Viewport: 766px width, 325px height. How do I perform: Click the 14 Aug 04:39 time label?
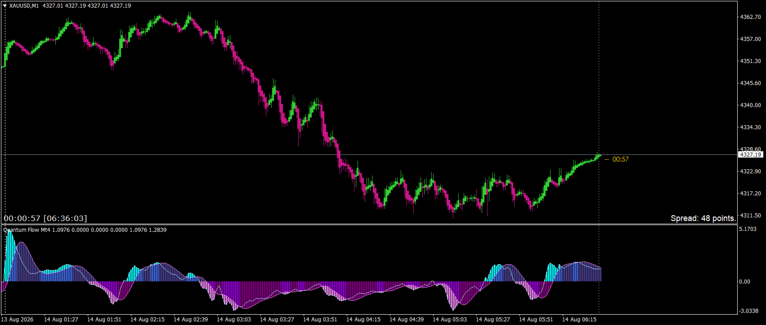[407, 320]
